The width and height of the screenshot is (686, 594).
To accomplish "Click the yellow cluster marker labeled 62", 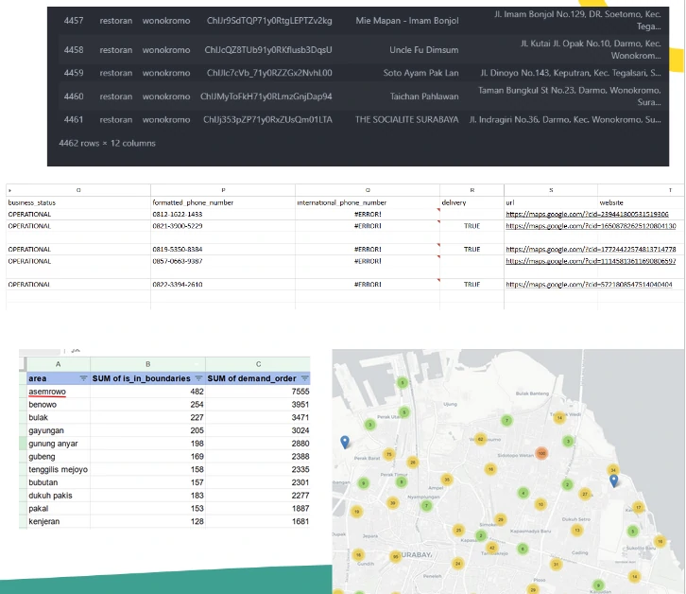I will click(480, 438).
